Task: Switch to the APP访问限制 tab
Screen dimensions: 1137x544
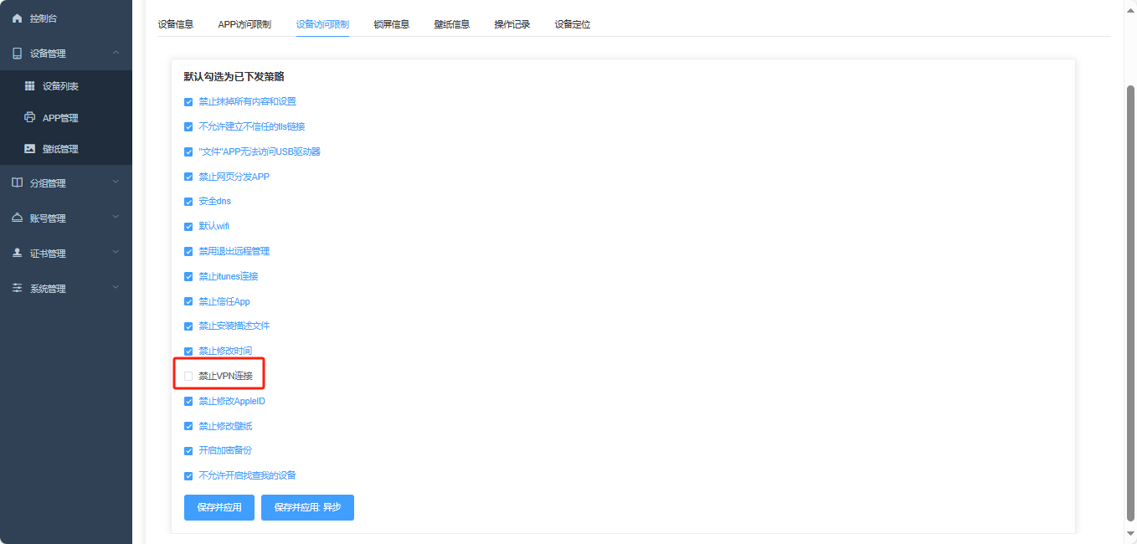Action: tap(244, 24)
